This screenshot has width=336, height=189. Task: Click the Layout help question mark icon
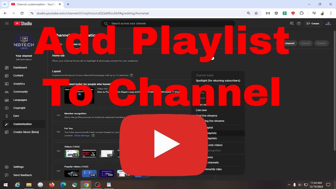coord(131,75)
